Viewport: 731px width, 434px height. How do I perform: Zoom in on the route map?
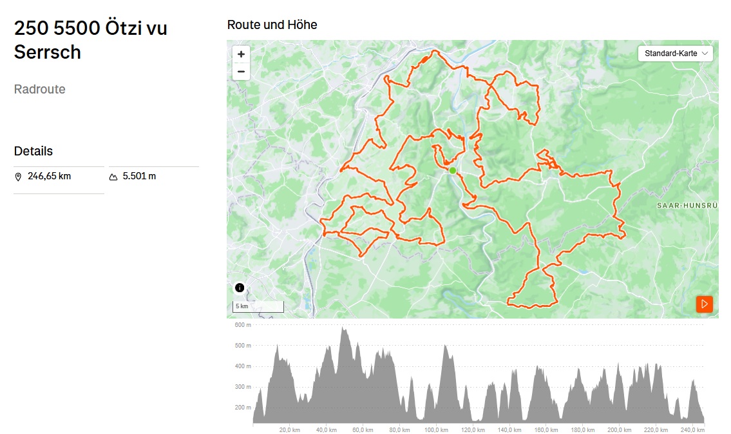click(x=241, y=54)
